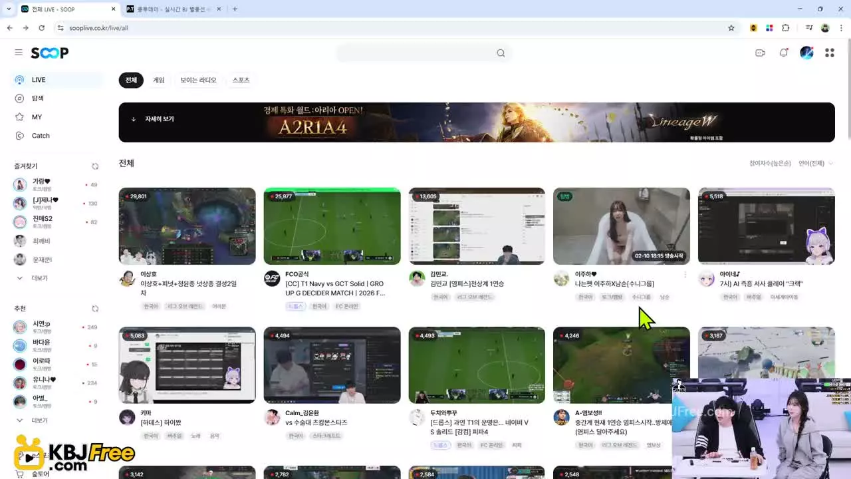The image size is (851, 479).
Task: Expand banner with 자세히 보기
Action: pos(153,119)
